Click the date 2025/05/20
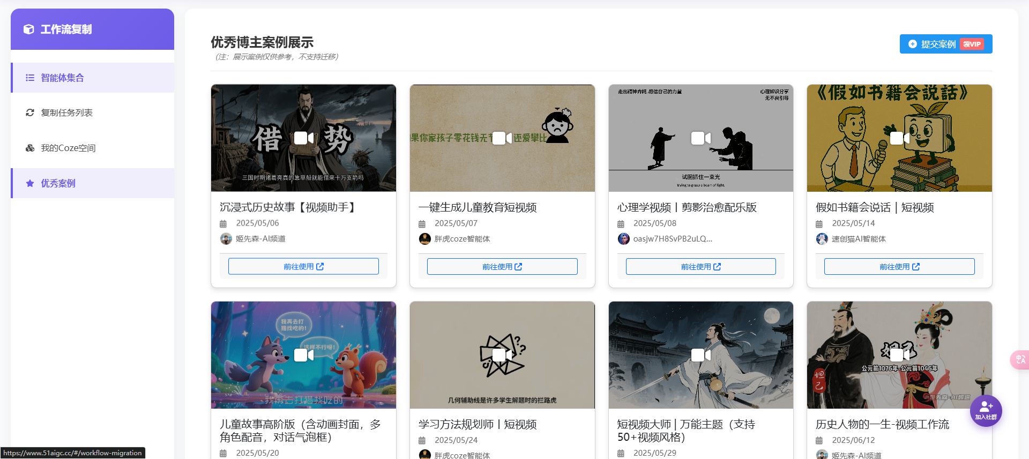 [258, 453]
